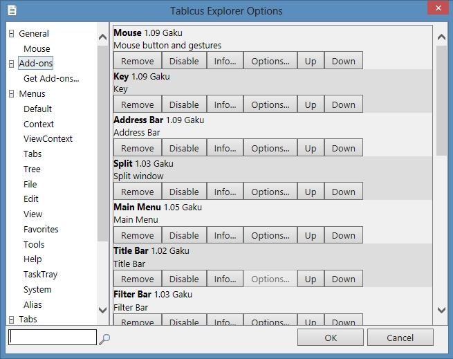Image resolution: width=453 pixels, height=359 pixels.
Task: Click the add-ons list scrollbar thumb
Action: [441, 100]
